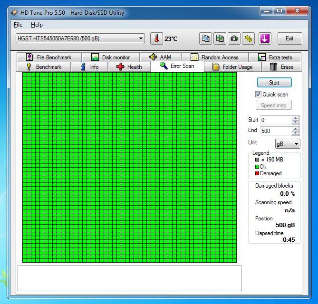318x304 pixels.
Task: Close the HD Tune Pro window
Action: 297,11
